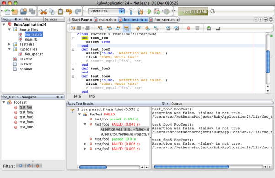Switch to the Services tab

pyautogui.click(x=51, y=19)
